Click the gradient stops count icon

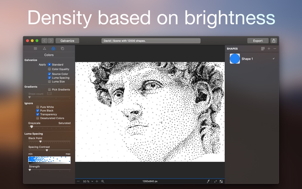point(49,94)
